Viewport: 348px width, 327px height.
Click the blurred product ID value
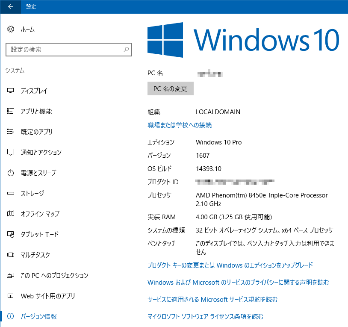click(235, 182)
